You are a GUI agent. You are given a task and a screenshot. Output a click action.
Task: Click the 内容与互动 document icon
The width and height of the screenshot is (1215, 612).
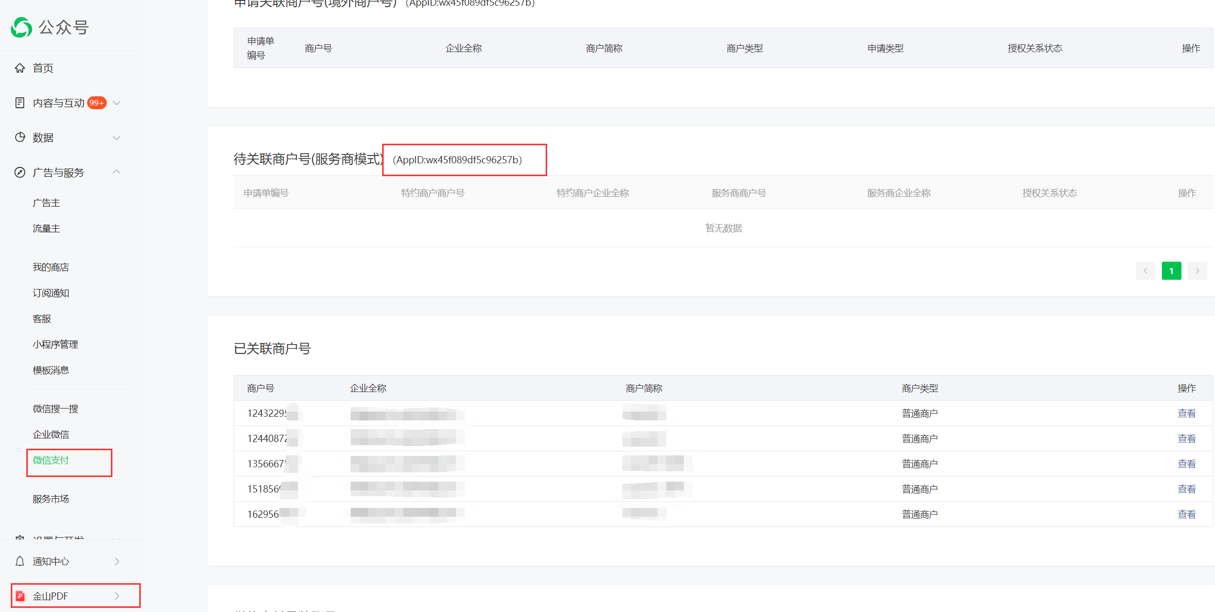20,103
